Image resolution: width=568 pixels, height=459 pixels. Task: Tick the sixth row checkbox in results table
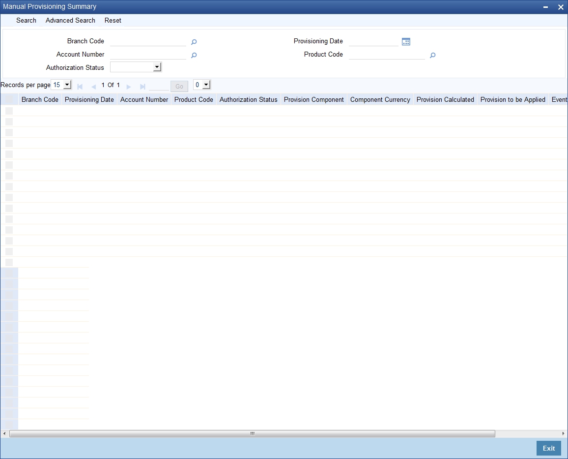9,165
